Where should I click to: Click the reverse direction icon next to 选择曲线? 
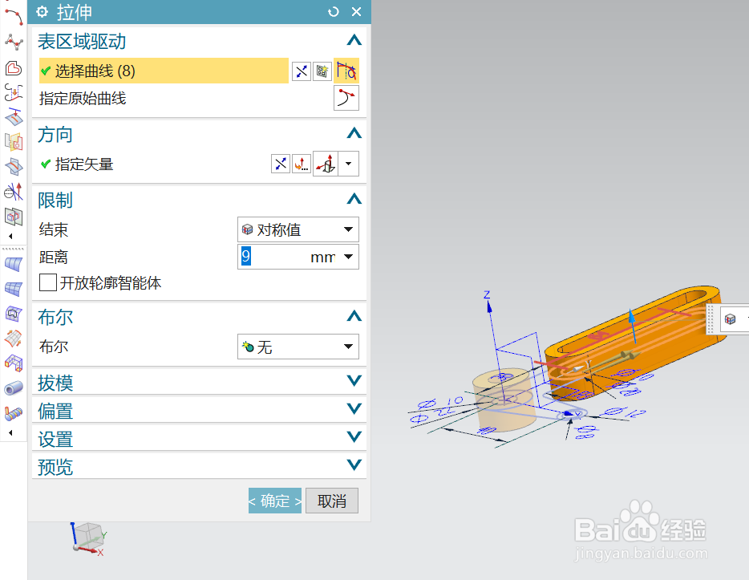302,71
